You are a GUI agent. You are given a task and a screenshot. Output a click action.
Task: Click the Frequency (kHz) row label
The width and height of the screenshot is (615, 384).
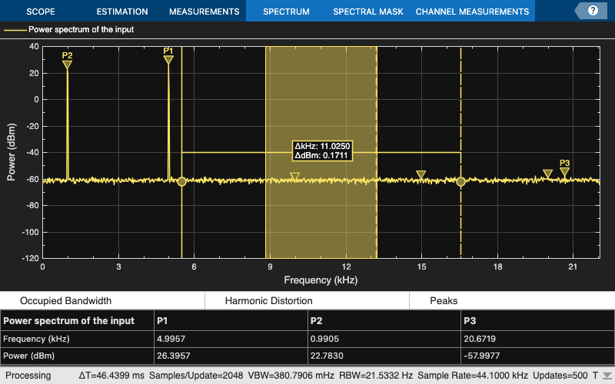(36, 339)
